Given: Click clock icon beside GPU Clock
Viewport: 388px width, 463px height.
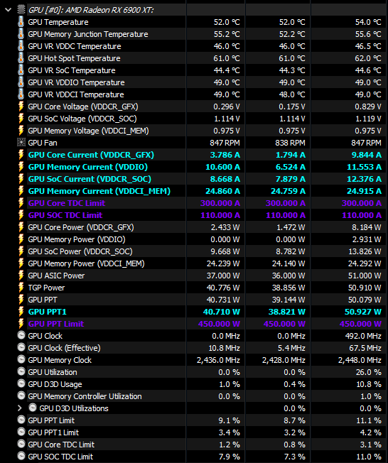Looking at the screenshot, I should pyautogui.click(x=21, y=335).
